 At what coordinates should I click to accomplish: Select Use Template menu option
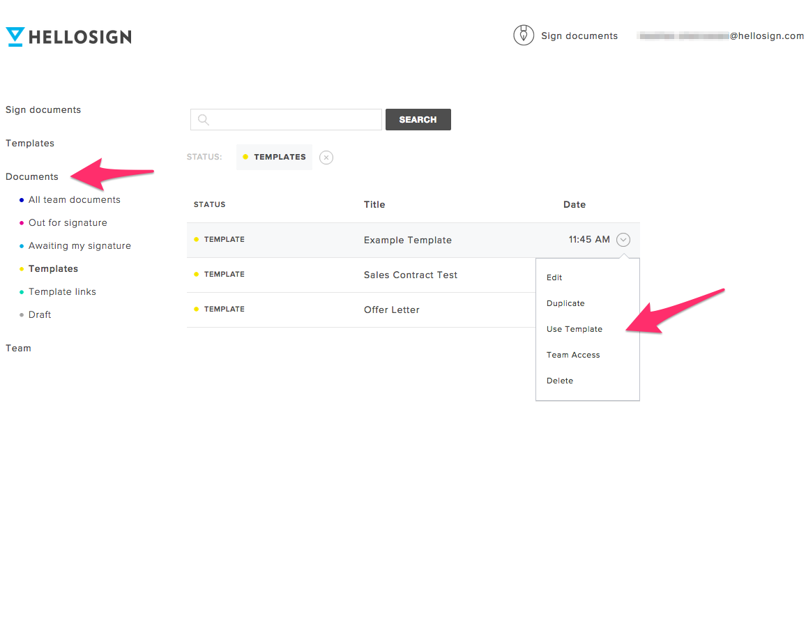click(x=575, y=329)
